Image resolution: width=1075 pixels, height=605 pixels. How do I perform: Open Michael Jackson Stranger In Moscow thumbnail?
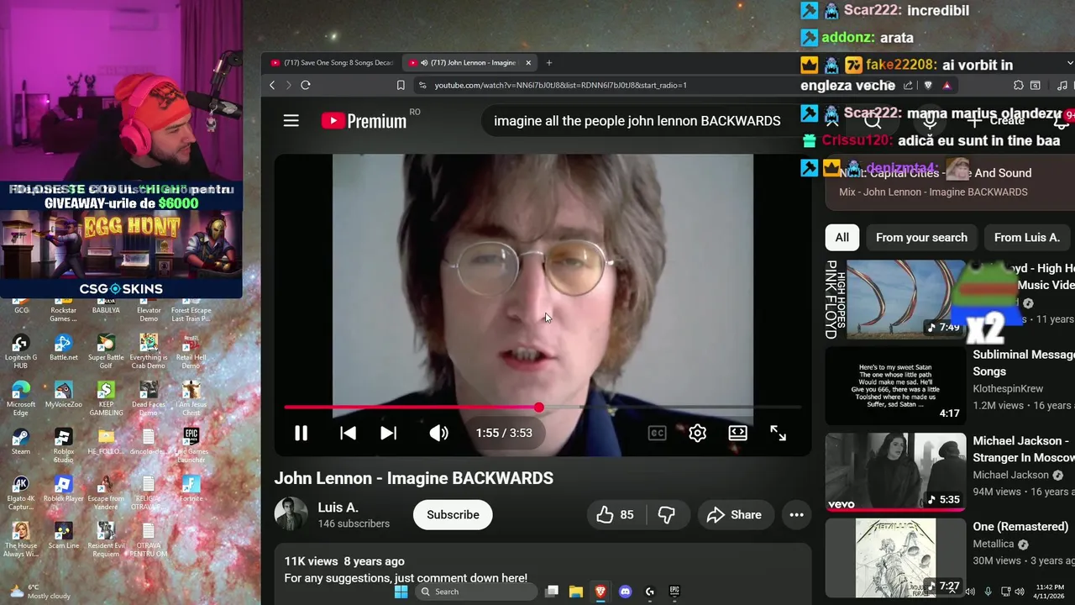click(x=895, y=472)
